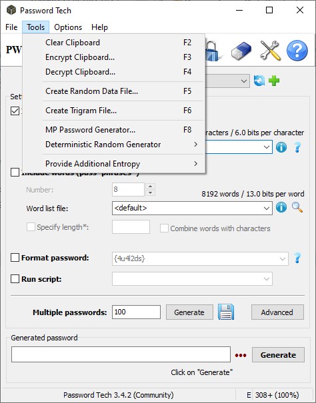Click "8192 words / 13.0 bits per word"
This screenshot has height=403, width=316.
(253, 194)
